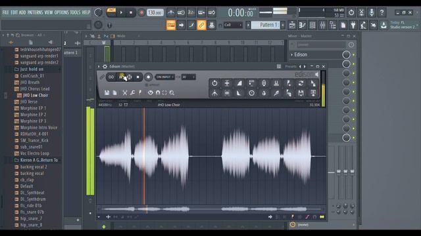Click the Edison waveform overview scrollbar

[211, 209]
